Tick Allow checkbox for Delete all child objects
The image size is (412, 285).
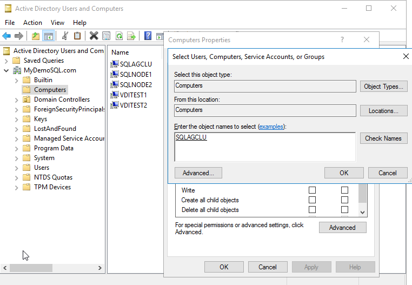click(312, 210)
